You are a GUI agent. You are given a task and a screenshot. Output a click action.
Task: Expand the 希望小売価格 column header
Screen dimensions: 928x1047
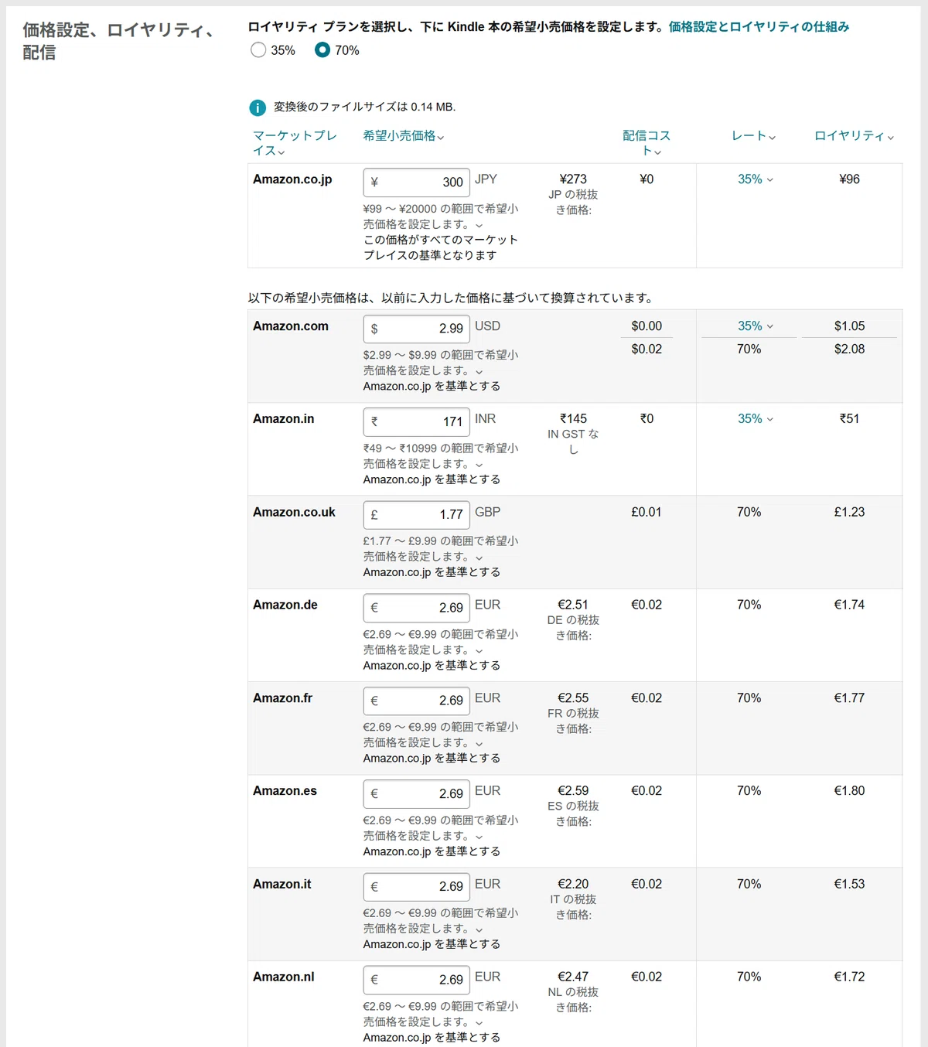click(x=404, y=136)
